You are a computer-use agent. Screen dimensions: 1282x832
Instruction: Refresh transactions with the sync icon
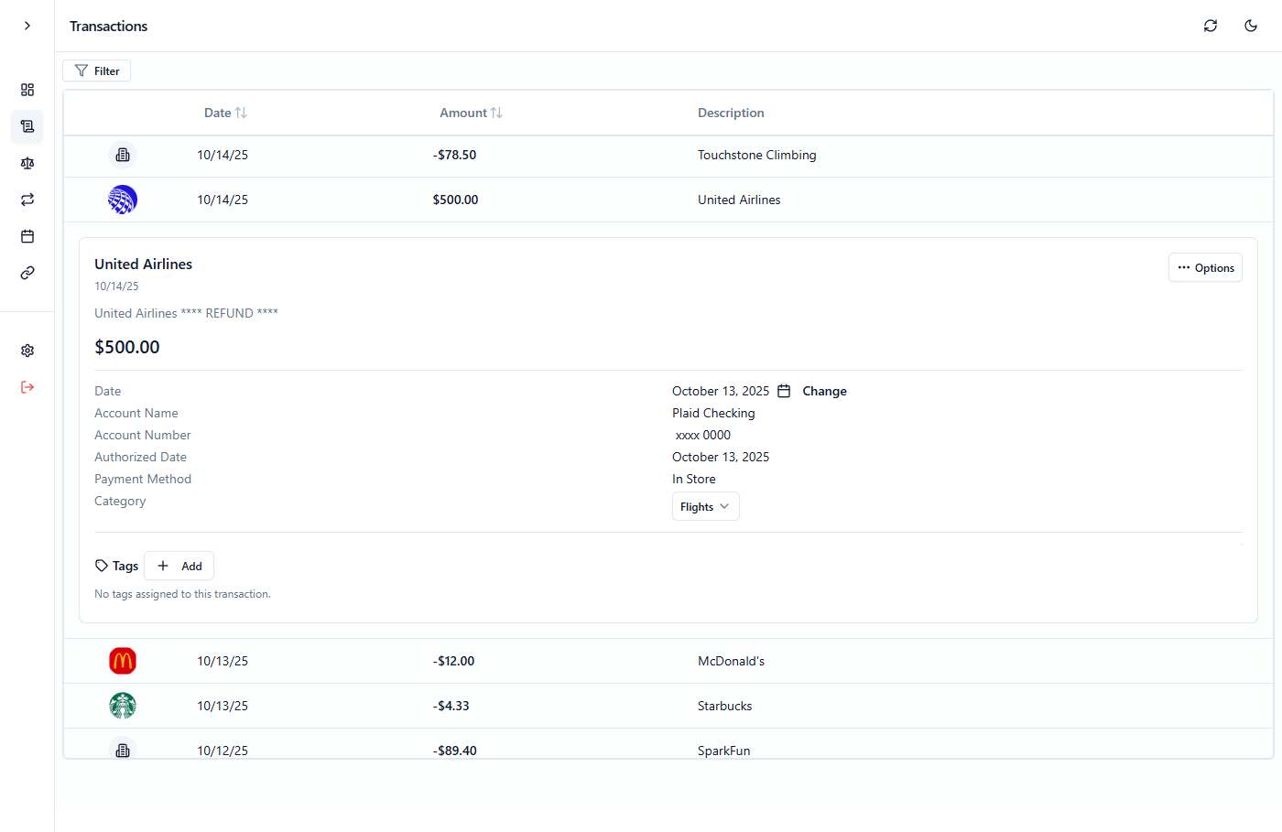pos(1211,26)
